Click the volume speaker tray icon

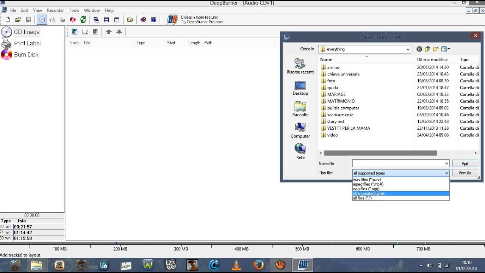tap(429, 265)
